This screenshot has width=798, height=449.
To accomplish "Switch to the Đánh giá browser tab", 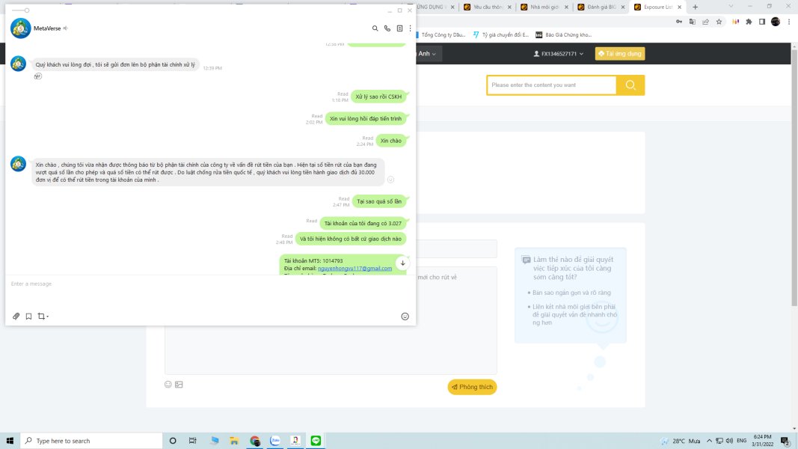I will point(601,7).
